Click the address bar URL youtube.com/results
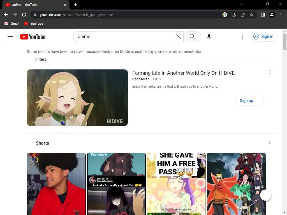 click(76, 15)
